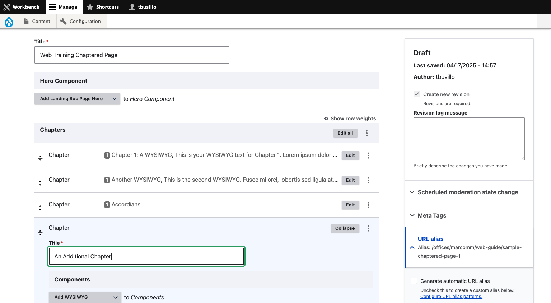Expand the Meta Tags section
Viewport: 551px width, 303px height.
pos(469,215)
